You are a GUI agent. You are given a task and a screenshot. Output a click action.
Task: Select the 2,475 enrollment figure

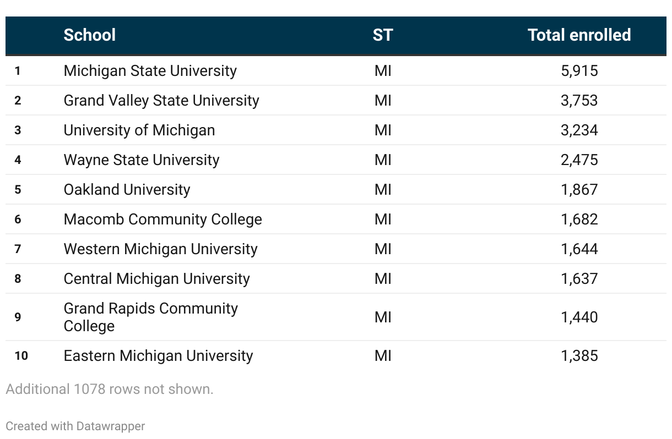tap(579, 160)
